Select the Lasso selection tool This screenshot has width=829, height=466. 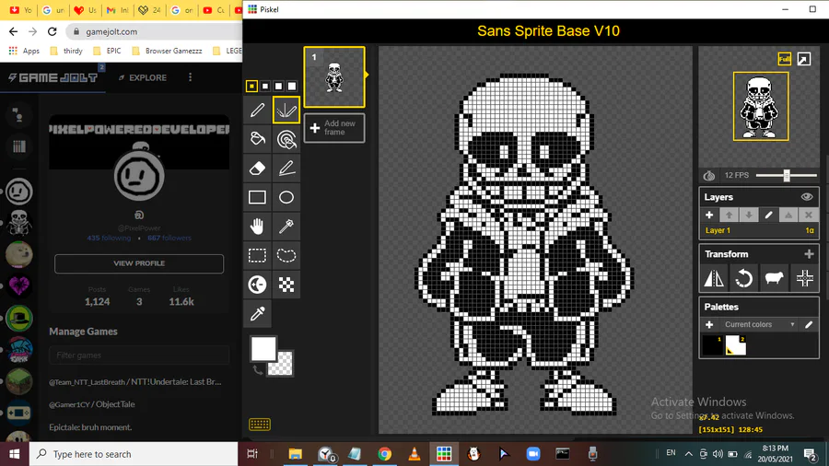(x=286, y=255)
